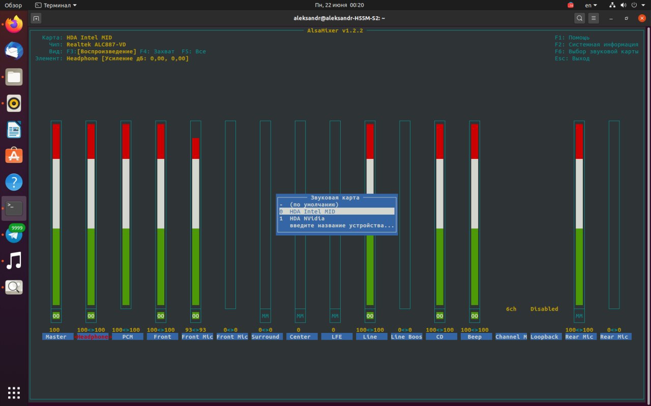Open the Files manager in the dock
This screenshot has height=406, width=651.
pyautogui.click(x=14, y=77)
